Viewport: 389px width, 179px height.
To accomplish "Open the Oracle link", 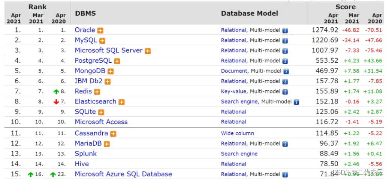I will (85, 30).
